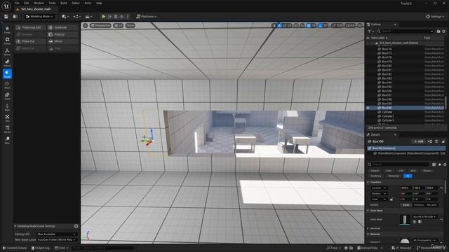Click the camera speed control
Screen dimensions: 449x252
[x=350, y=25]
